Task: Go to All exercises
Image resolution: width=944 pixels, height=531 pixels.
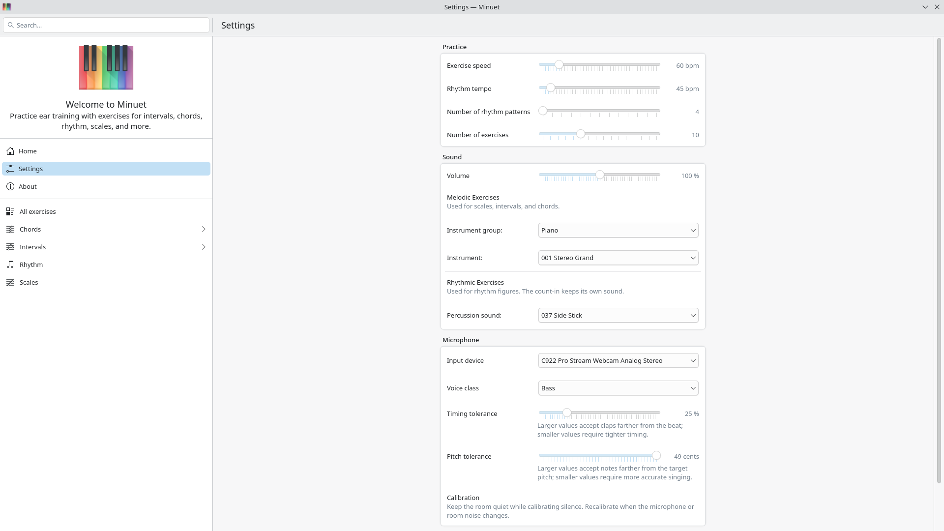Action: click(106, 211)
